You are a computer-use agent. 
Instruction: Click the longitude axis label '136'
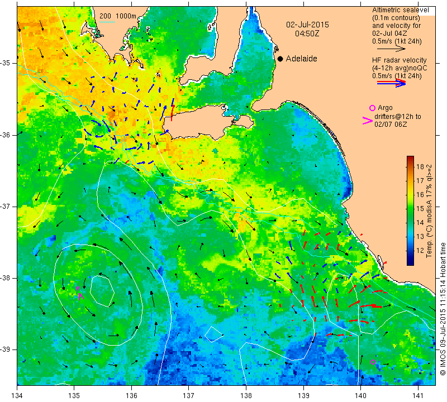(131, 396)
